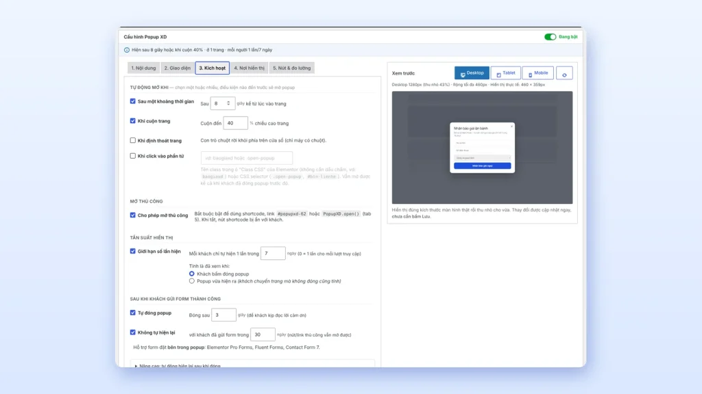Uncheck the 'Không tự hiện lại' checkbox
702x394 pixels.
point(132,332)
